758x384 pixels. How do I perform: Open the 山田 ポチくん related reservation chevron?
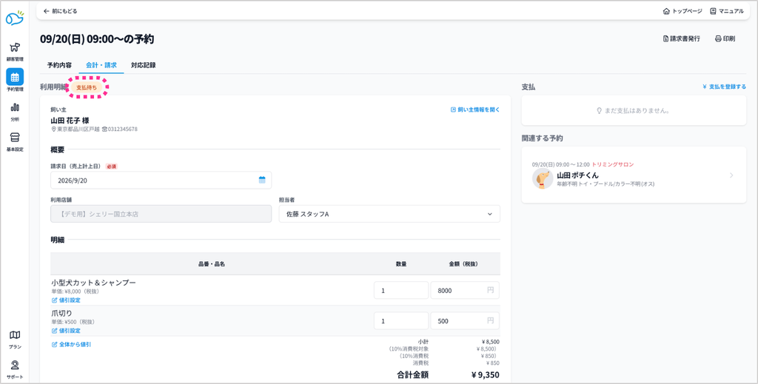click(731, 175)
